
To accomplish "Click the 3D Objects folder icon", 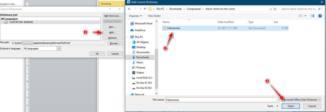I will [x=133, y=42].
